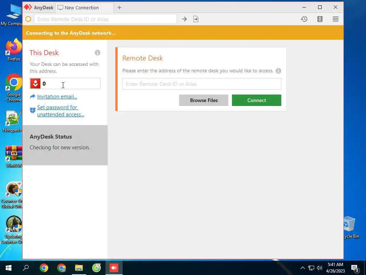Open Set password for unattended access link
Viewport: 366px width, 275px height.
pyautogui.click(x=60, y=111)
